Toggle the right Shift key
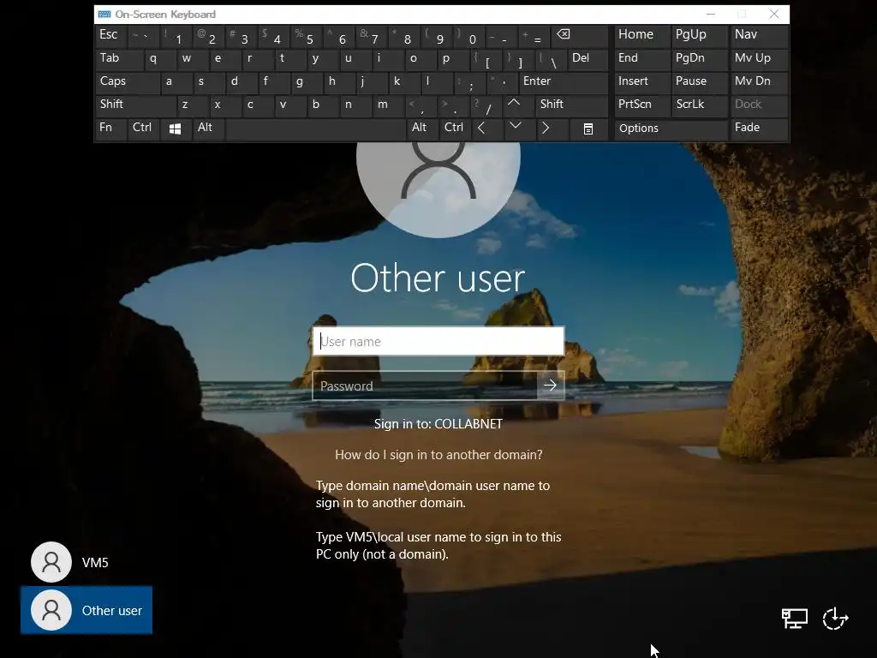 tap(571, 105)
